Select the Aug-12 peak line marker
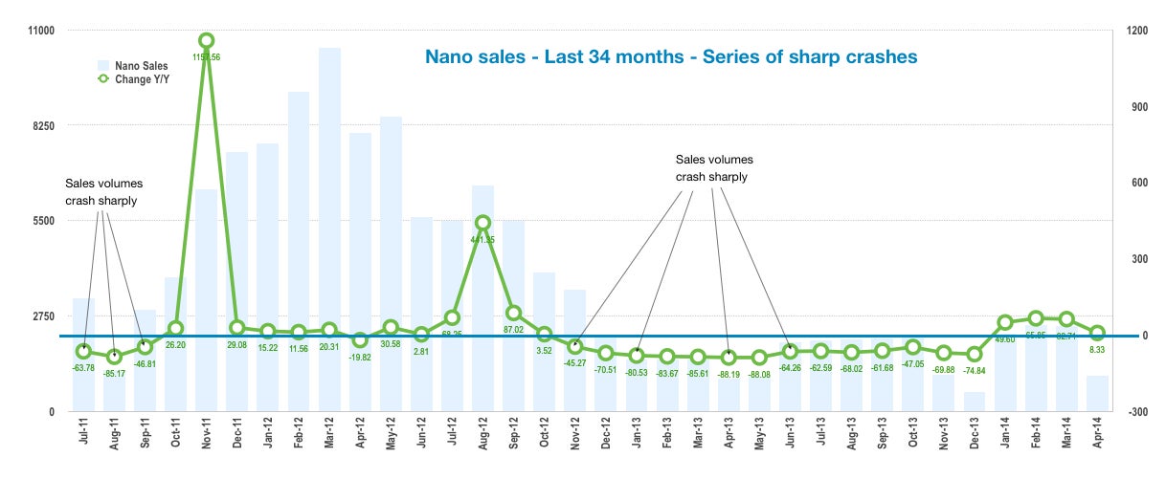 (482, 222)
